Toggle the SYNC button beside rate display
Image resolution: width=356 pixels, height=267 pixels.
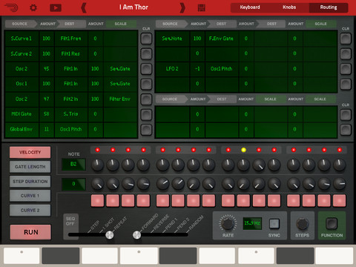274,224
